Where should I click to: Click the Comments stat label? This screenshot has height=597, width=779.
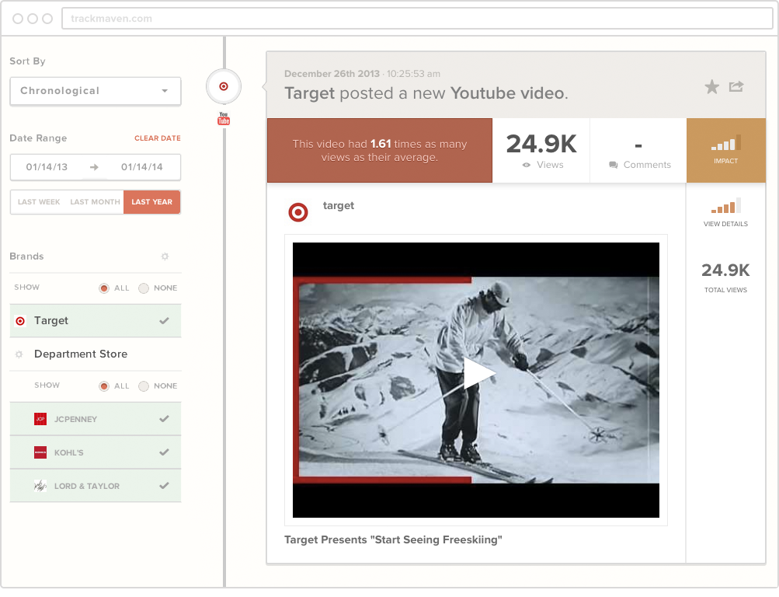point(647,165)
